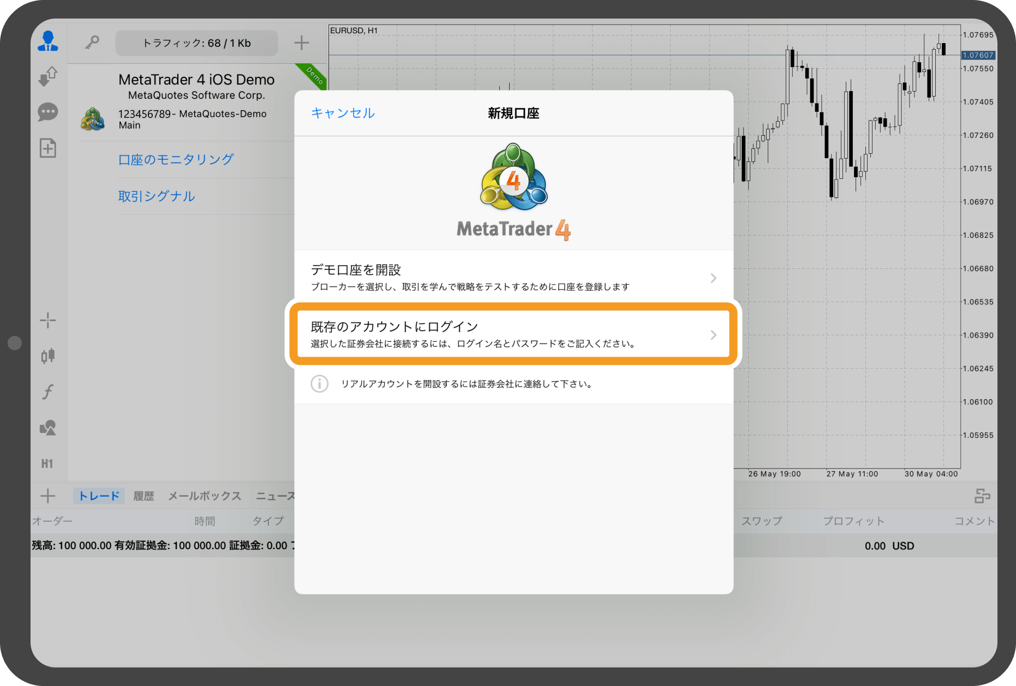The image size is (1016, 686).
Task: Click the 時間 column header
Action: click(205, 521)
